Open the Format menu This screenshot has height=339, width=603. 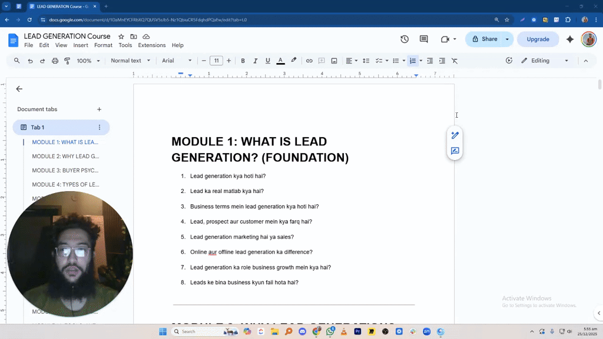[x=104, y=45]
